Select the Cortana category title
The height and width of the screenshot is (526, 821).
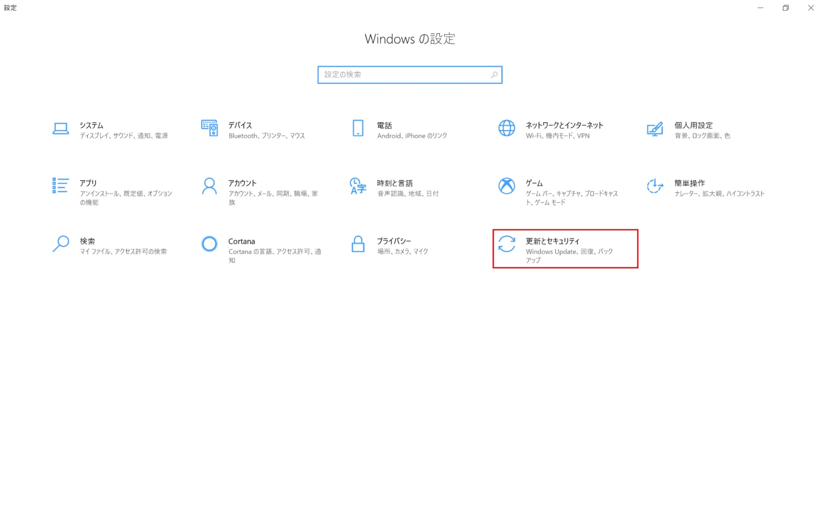click(x=242, y=241)
